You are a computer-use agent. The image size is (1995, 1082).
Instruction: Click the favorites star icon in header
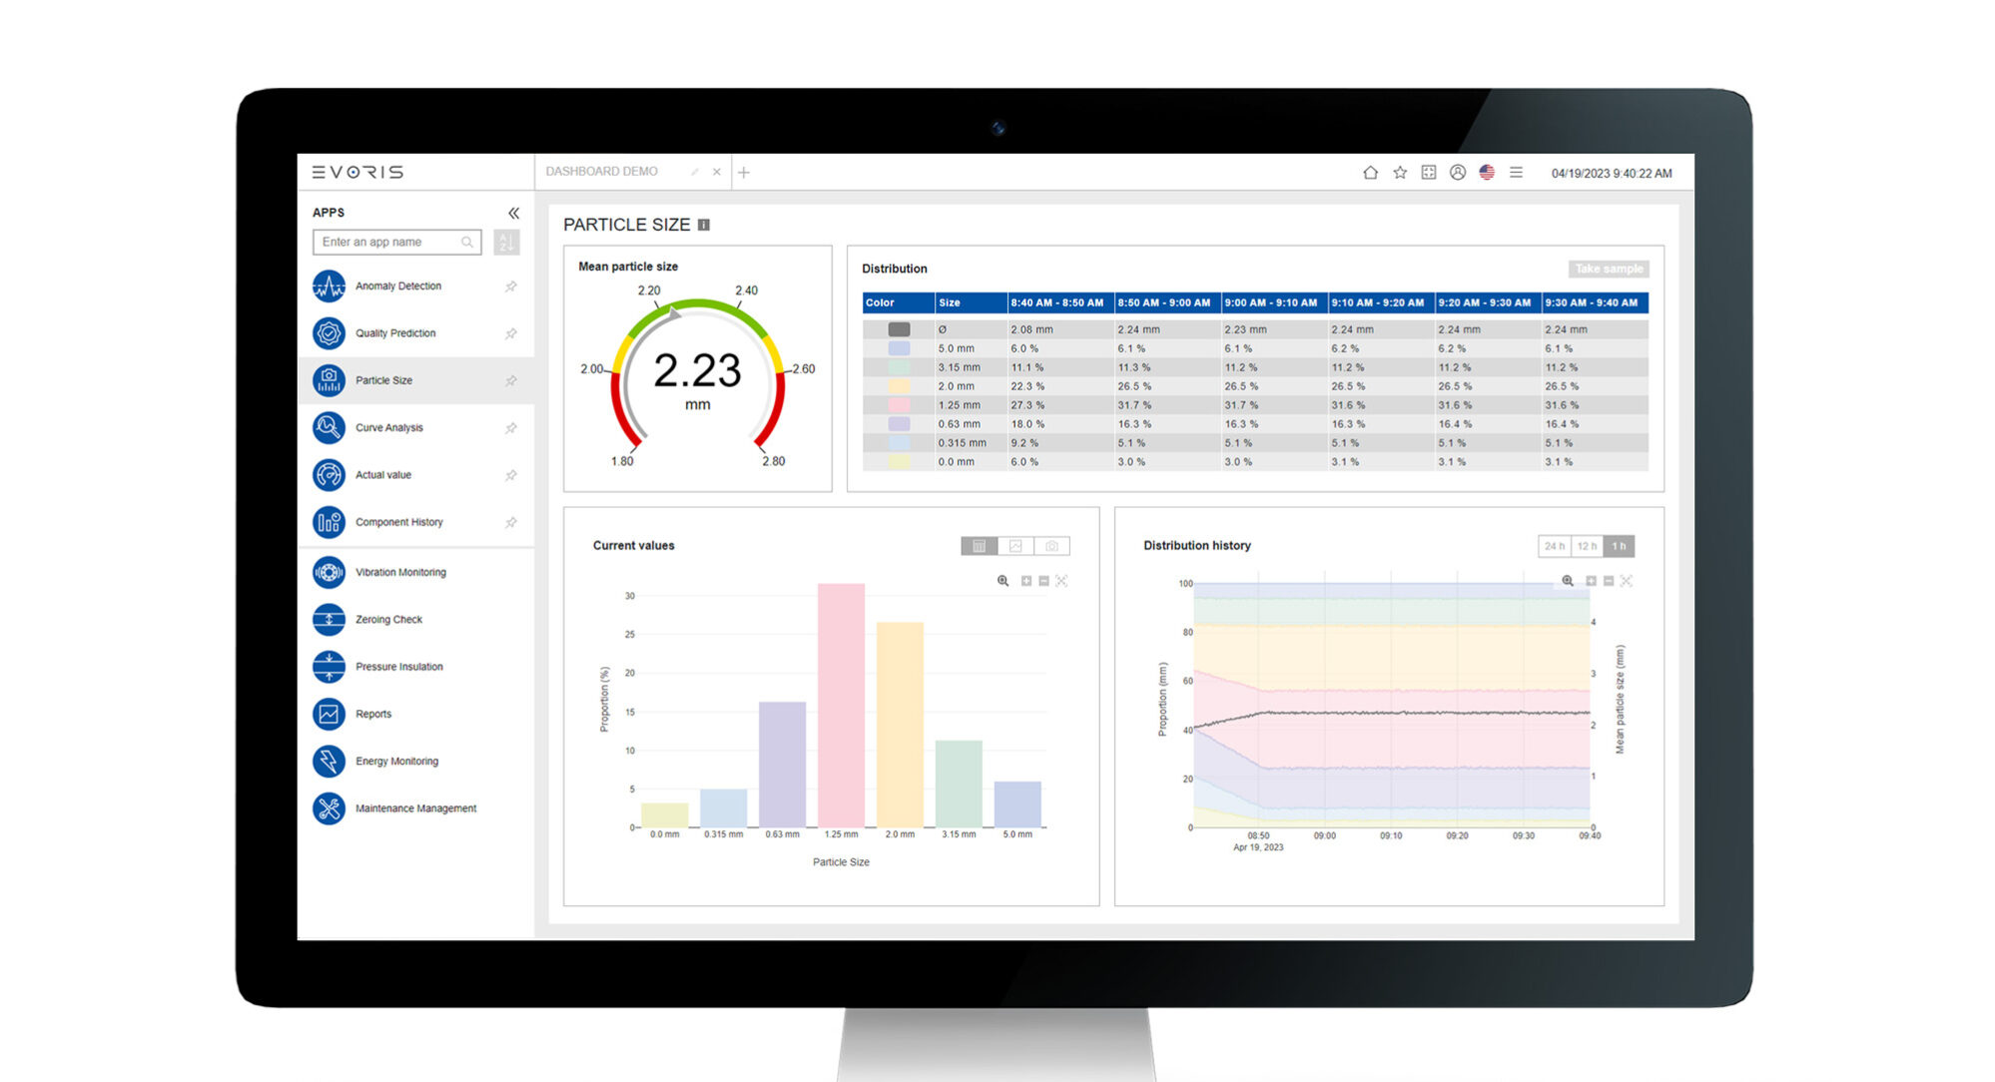1400,173
